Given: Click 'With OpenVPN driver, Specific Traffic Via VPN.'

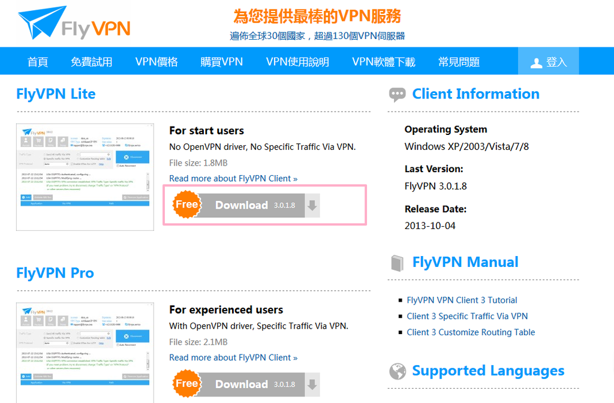Looking at the screenshot, I should [x=258, y=326].
